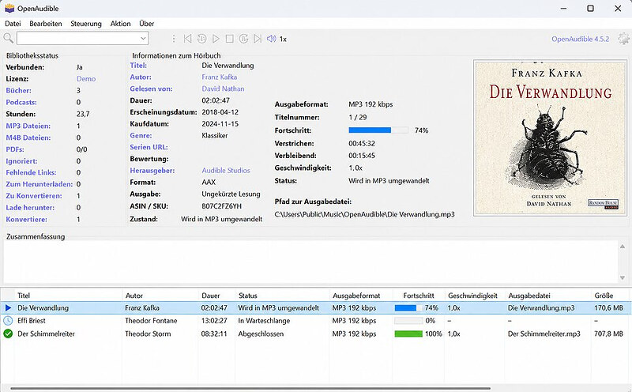The height and width of the screenshot is (392, 632).
Task: Click the OpenAudible 4.5.2 version link
Action: (x=581, y=39)
